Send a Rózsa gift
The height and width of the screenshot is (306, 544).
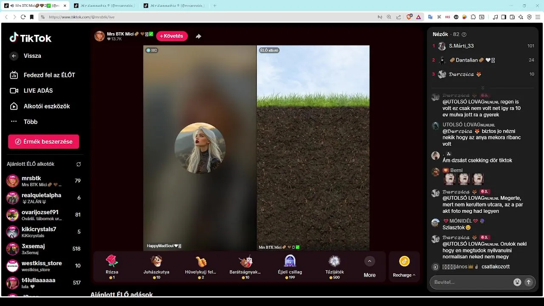(x=112, y=267)
